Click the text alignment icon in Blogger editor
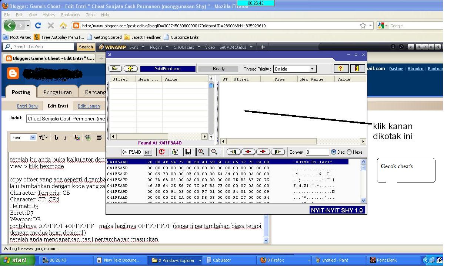Screen dimensions: 474x266 99,137
